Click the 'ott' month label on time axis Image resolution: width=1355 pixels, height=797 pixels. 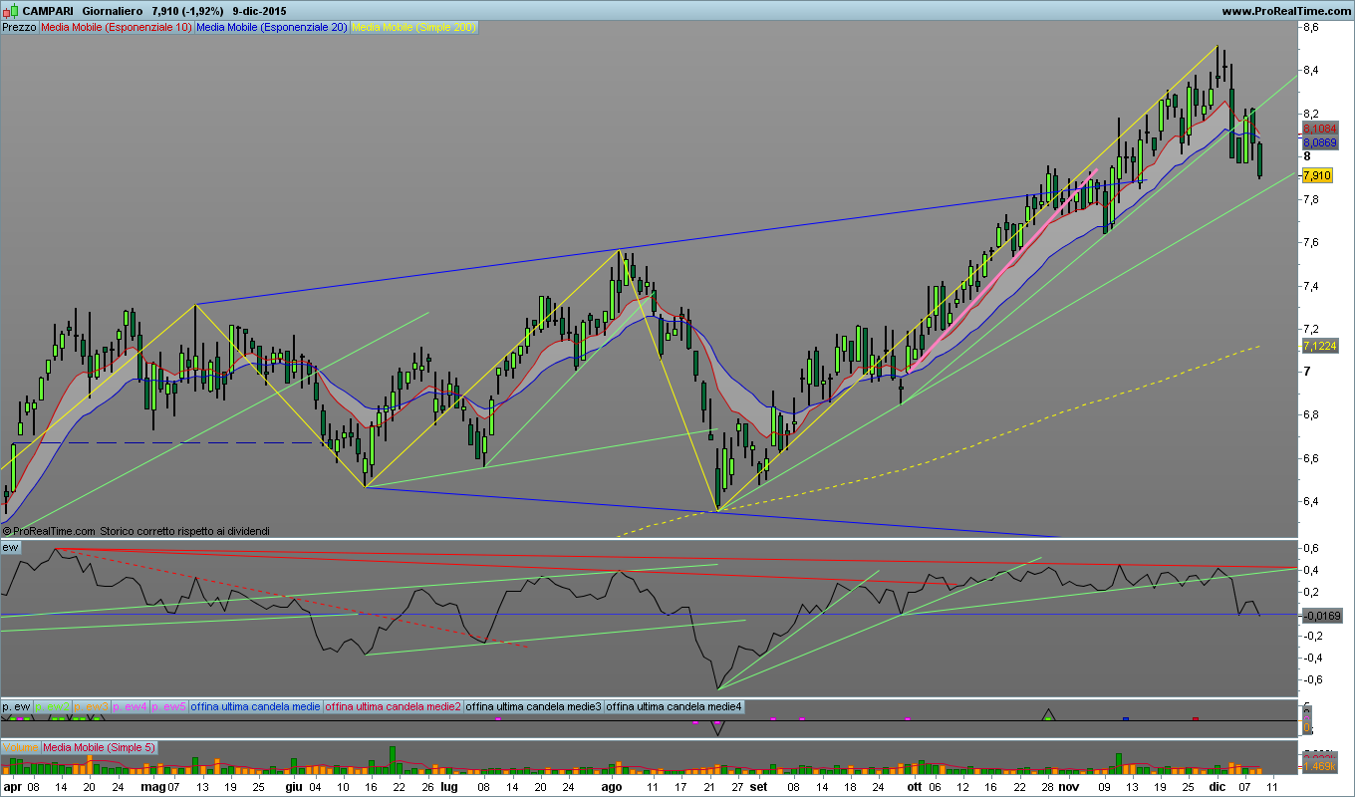(914, 786)
